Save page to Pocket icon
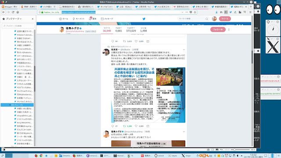Viewport: 281px width, 158px height. (191, 12)
